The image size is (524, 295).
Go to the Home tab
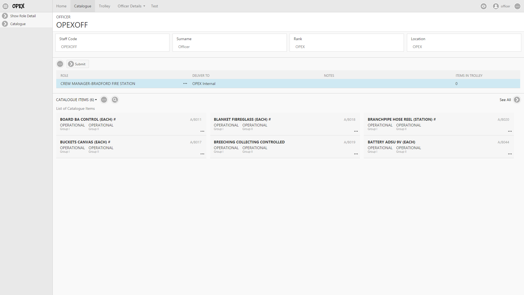tap(61, 6)
